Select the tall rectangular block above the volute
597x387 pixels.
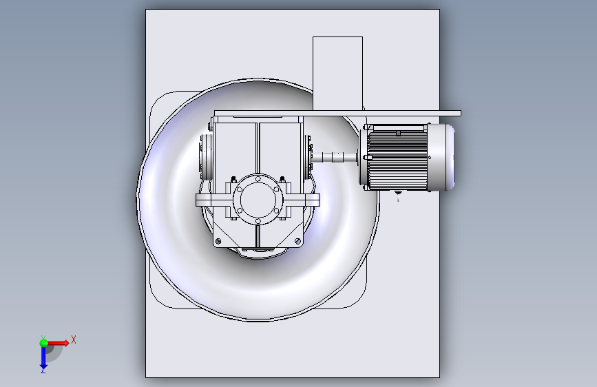pyautogui.click(x=337, y=74)
